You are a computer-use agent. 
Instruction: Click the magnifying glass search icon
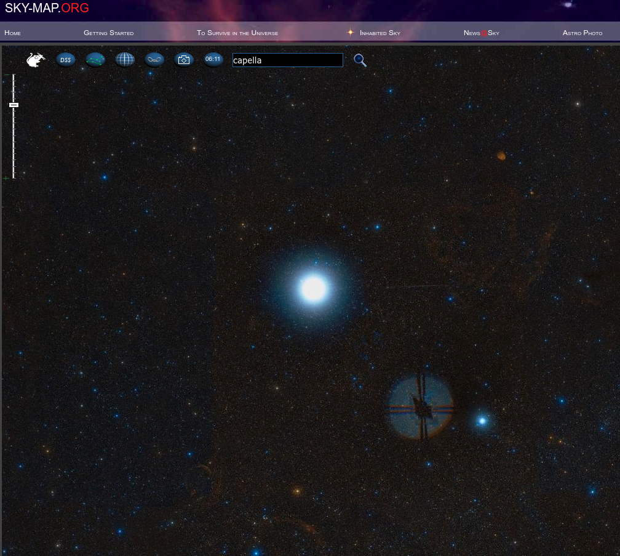click(x=360, y=60)
